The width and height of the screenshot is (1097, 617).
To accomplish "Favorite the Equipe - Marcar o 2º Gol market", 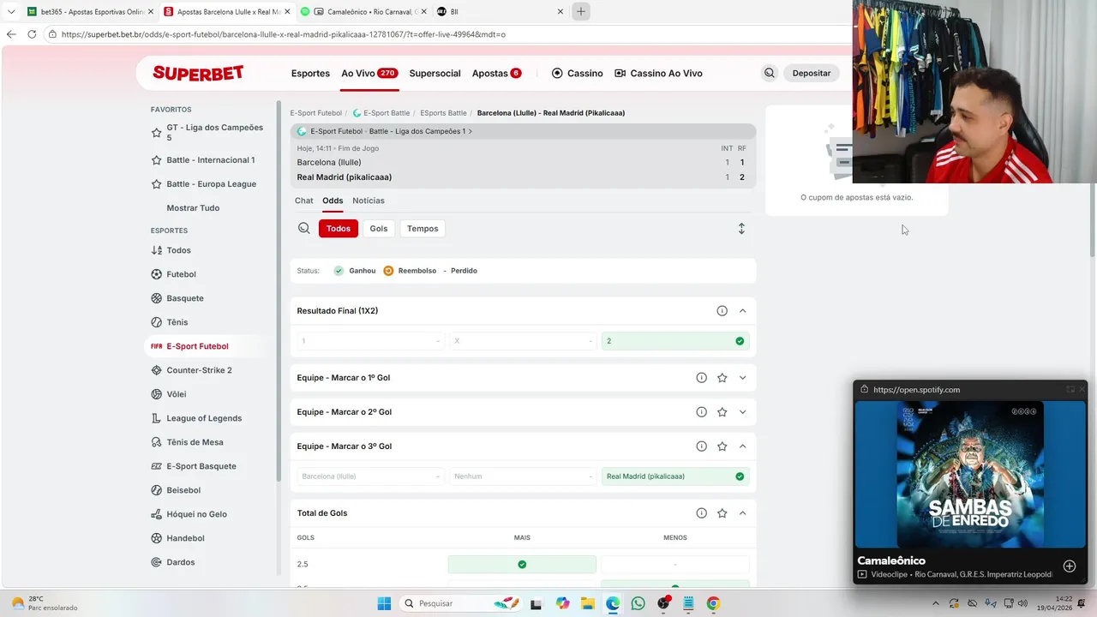I will click(722, 412).
